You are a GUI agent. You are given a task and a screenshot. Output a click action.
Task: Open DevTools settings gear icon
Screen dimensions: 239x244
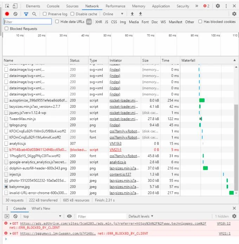218,6
